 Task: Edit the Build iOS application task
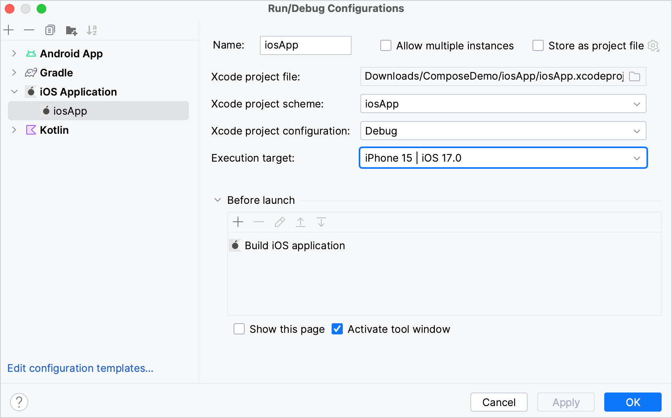click(x=279, y=222)
